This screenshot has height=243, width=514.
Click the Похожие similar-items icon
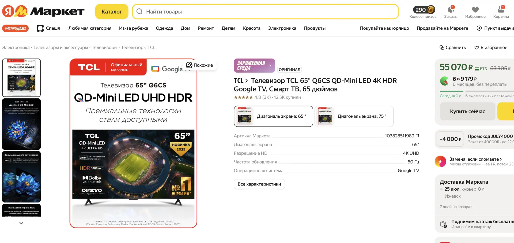pyautogui.click(x=189, y=65)
